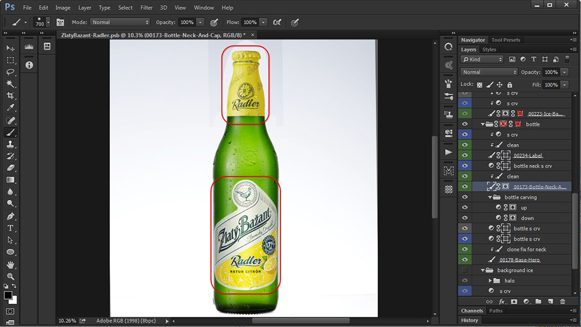Click the foreground color swatch

[8, 296]
